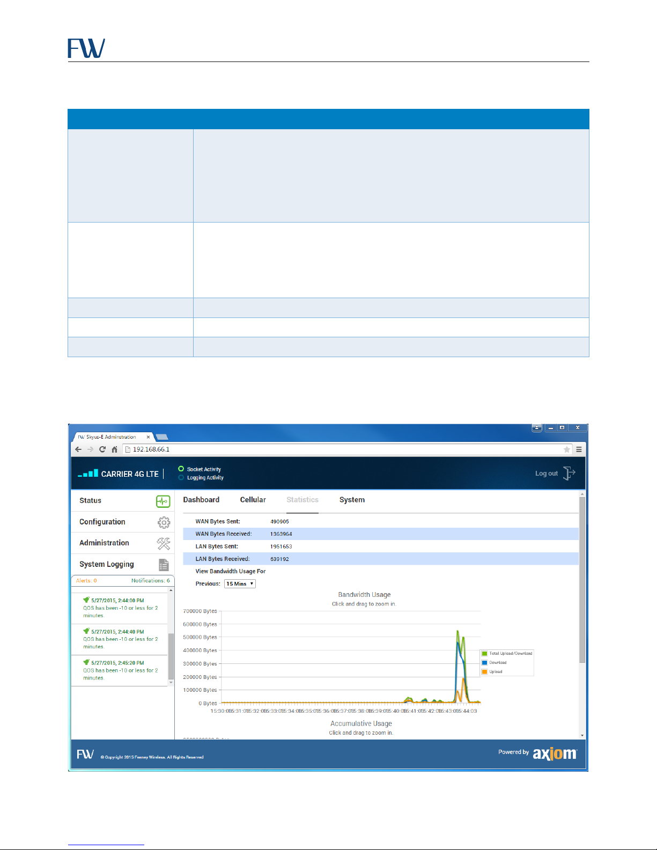Open a new browser tab

pos(162,437)
